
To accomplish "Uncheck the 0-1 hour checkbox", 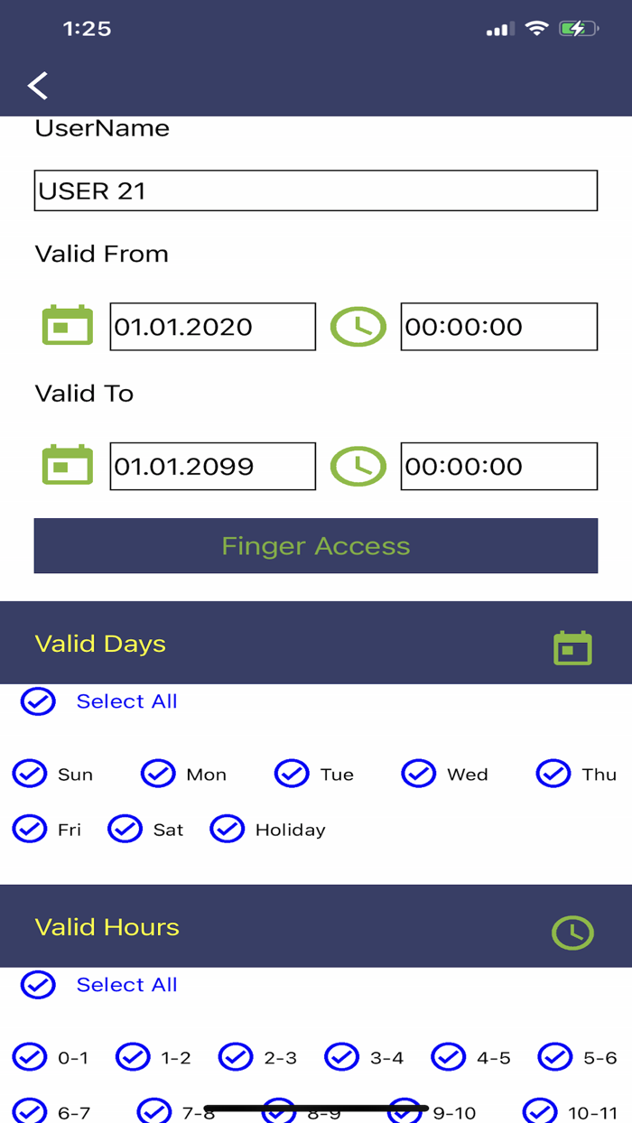I will (x=31, y=1057).
